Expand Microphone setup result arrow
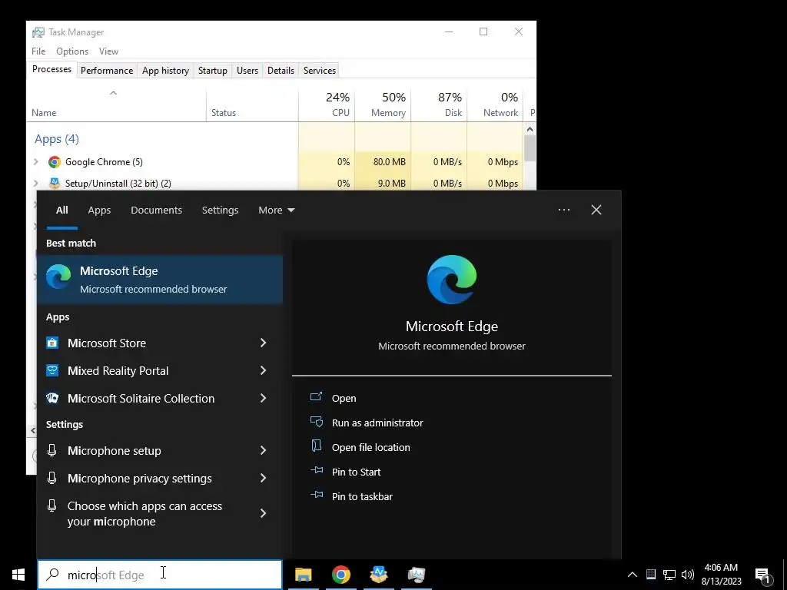The height and width of the screenshot is (590, 787). pos(263,450)
